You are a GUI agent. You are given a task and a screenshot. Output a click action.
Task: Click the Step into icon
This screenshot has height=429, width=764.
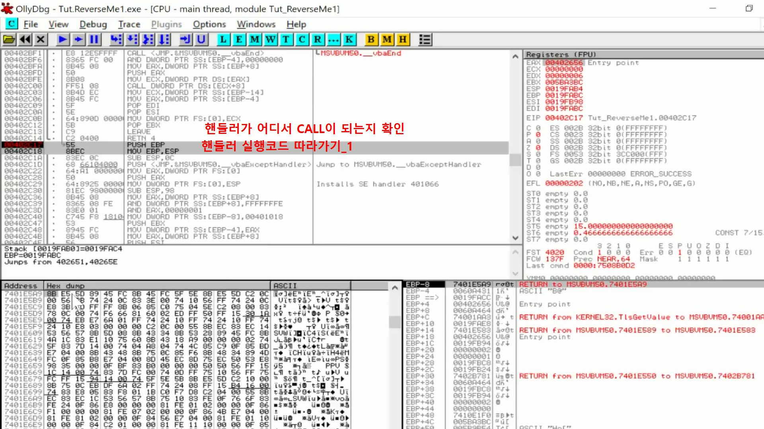[x=116, y=39]
